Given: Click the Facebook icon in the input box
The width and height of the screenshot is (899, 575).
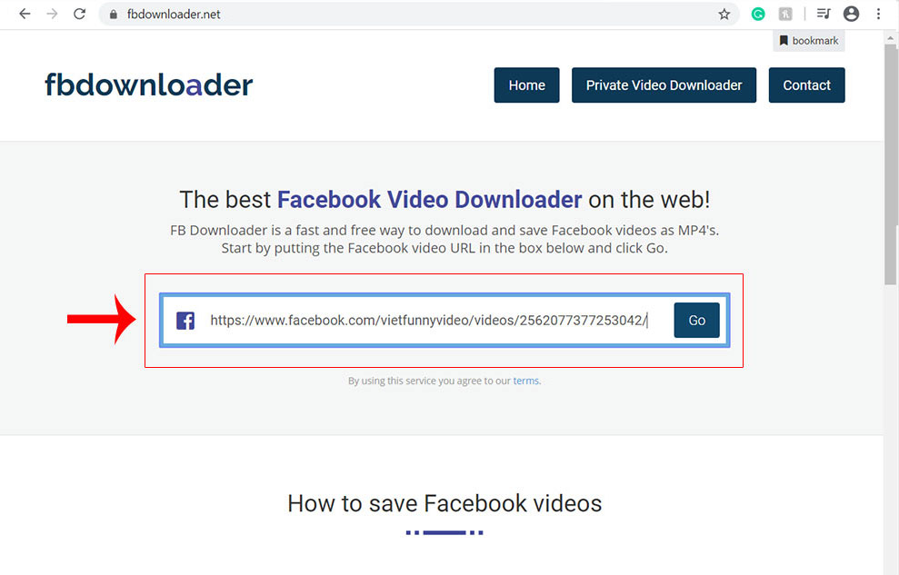Looking at the screenshot, I should click(x=185, y=321).
